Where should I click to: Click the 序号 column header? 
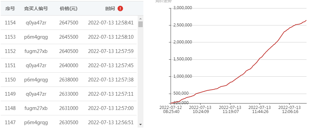pyautogui.click(x=10, y=8)
